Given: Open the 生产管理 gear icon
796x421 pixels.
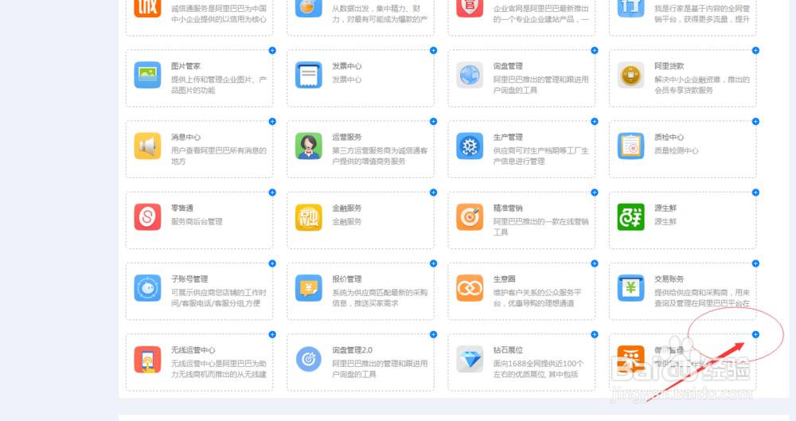Looking at the screenshot, I should point(470,146).
